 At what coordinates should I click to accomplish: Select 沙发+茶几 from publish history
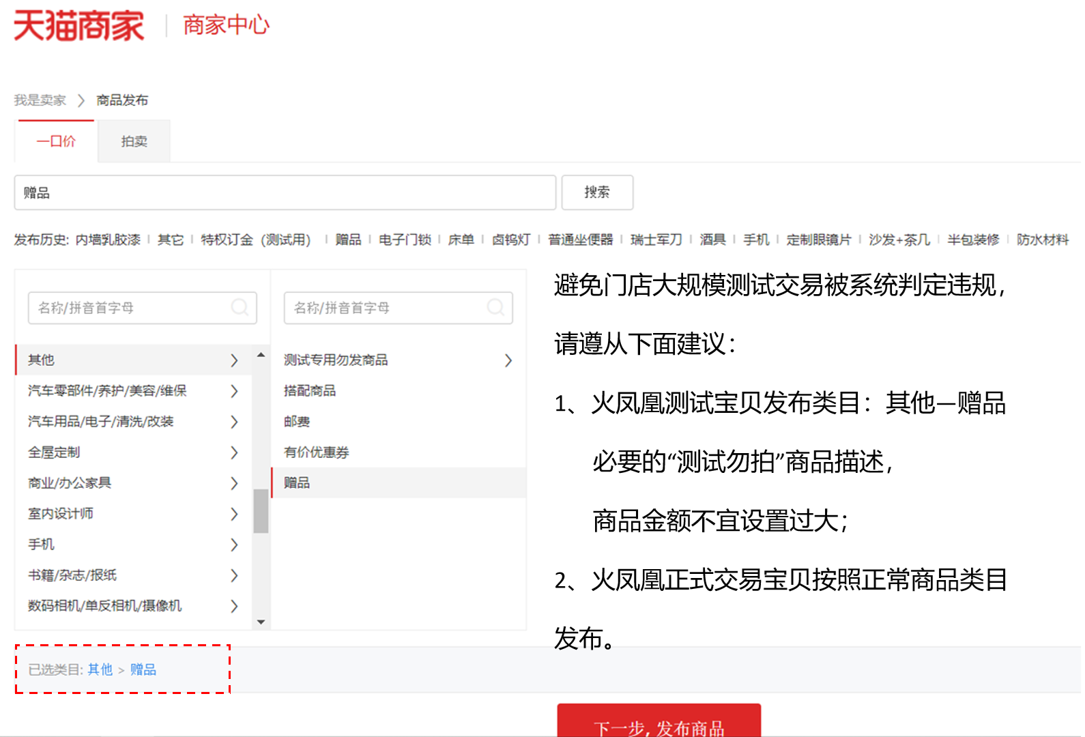pos(899,240)
